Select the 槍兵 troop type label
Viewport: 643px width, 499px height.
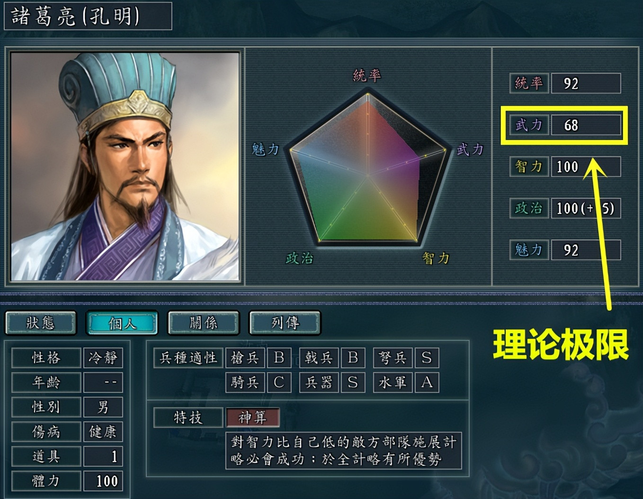(x=245, y=358)
